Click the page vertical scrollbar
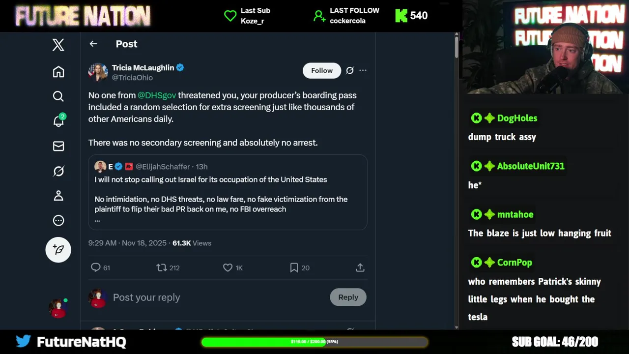This screenshot has width=629, height=354. point(457,147)
